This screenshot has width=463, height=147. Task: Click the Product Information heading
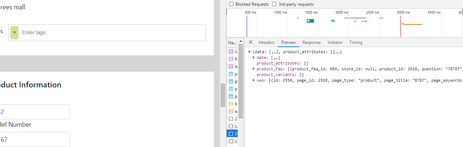click(x=30, y=85)
